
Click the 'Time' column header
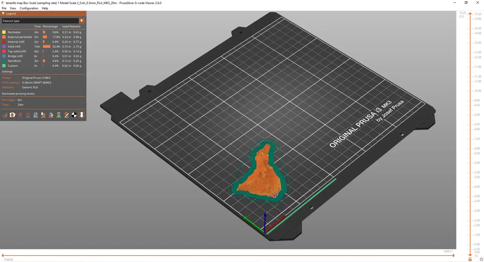click(x=38, y=27)
